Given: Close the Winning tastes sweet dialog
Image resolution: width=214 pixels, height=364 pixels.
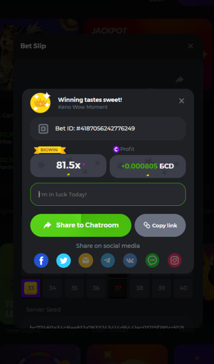Looking at the screenshot, I should pyautogui.click(x=181, y=101).
